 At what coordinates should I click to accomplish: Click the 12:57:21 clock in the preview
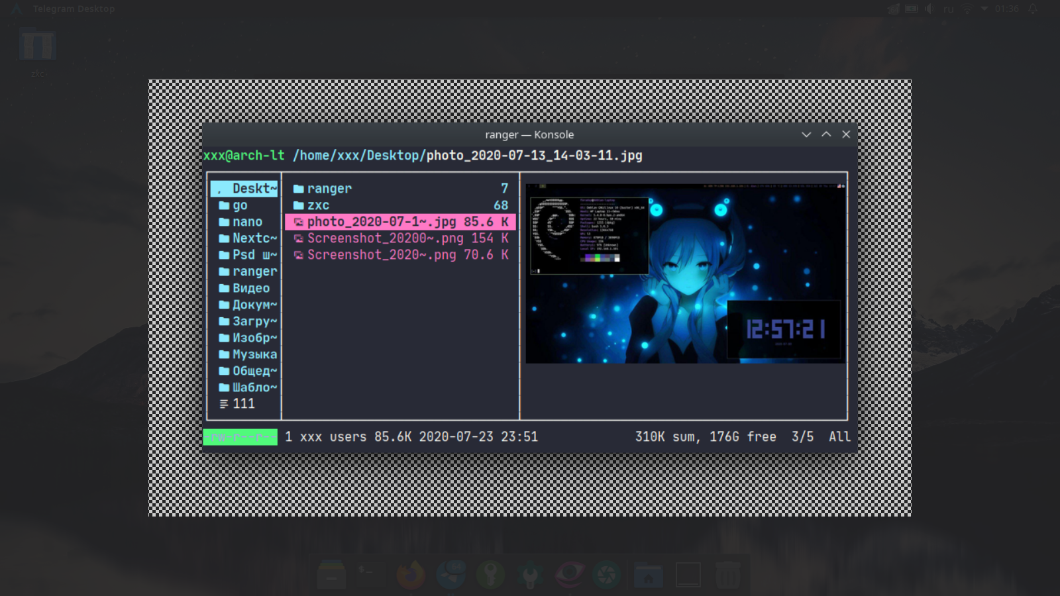tap(785, 329)
